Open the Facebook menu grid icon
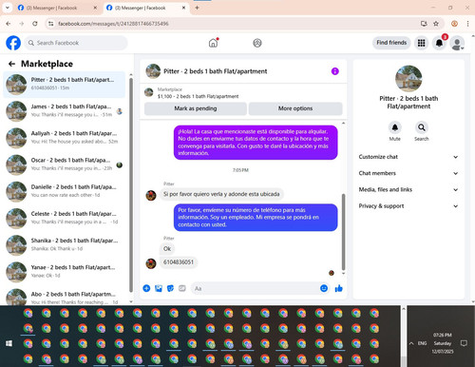The image size is (475, 367). point(421,43)
